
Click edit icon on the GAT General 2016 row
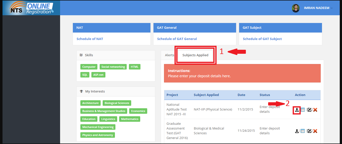click(309, 131)
